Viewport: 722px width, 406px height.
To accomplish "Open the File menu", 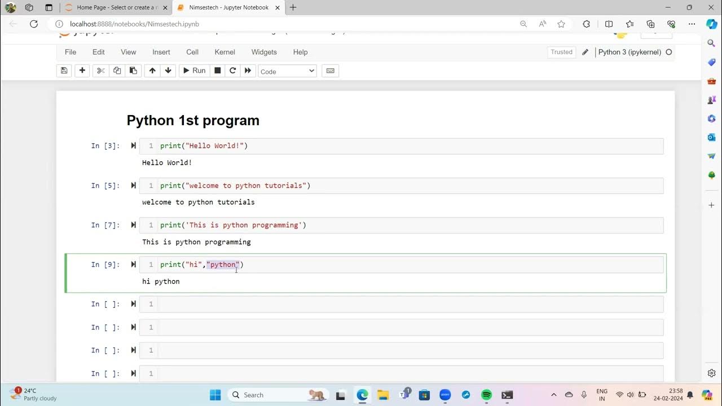I will click(71, 52).
